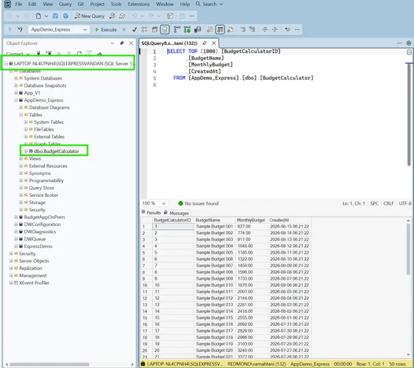The height and width of the screenshot is (368, 414).
Task: Close the SQLQuery8 query tab
Action: click(214, 43)
